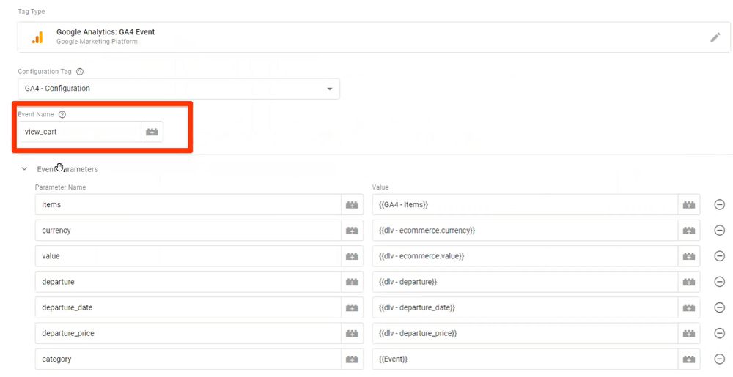Click the {{dlv - ecommerce.value}} value field
The height and width of the screenshot is (377, 733).
coord(526,256)
